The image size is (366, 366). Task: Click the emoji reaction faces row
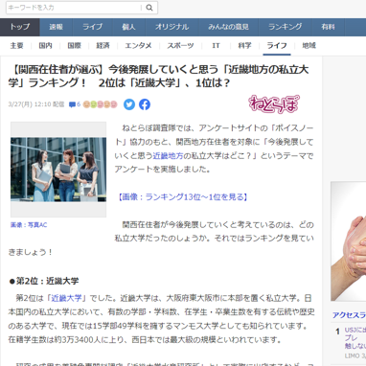coord(100,104)
